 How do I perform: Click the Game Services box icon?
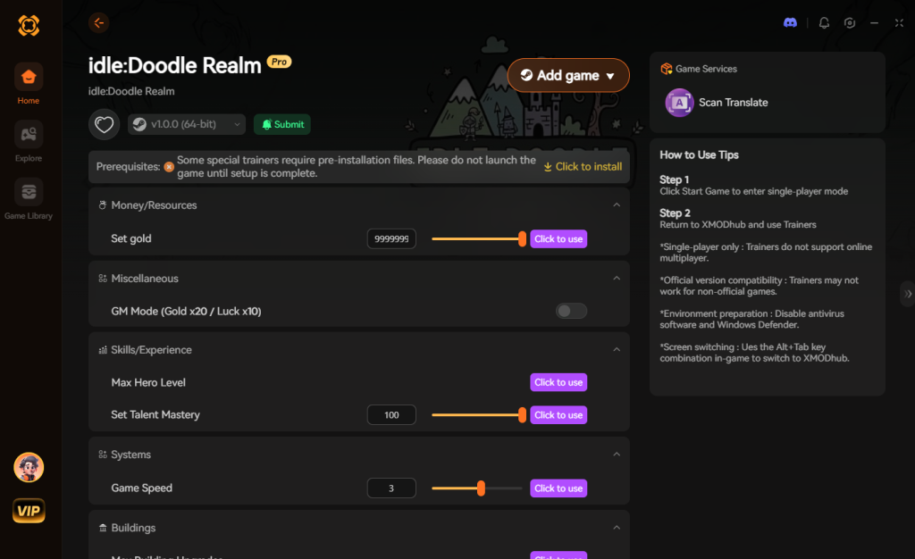pyautogui.click(x=666, y=69)
